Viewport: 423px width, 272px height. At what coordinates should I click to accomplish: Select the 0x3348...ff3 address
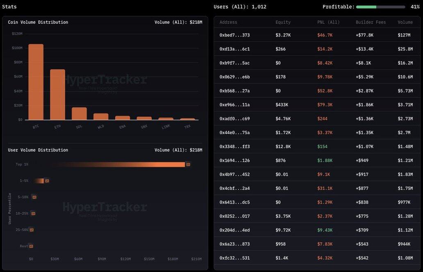(x=234, y=147)
